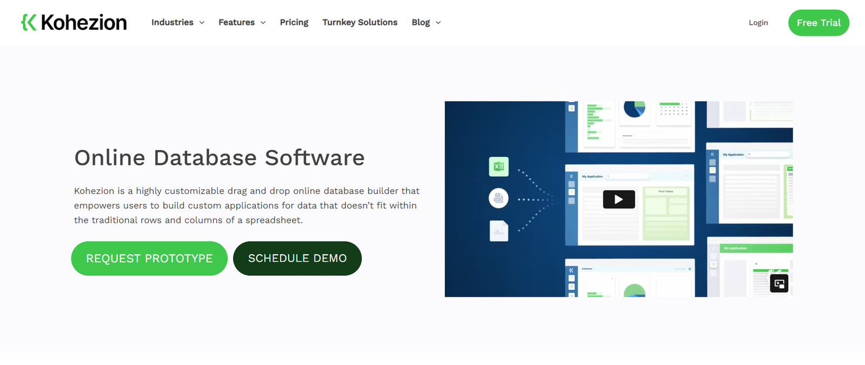
Task: Click the Request Prototype button
Action: [149, 258]
